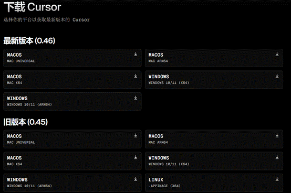This screenshot has height=193, width=291.
Task: Click the 最新版本 (0.46) heading
Action: pos(29,41)
